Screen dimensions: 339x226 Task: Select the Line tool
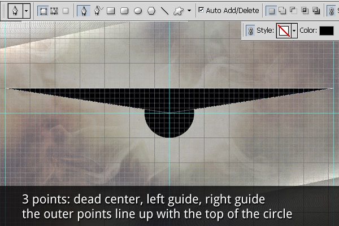[x=164, y=10]
